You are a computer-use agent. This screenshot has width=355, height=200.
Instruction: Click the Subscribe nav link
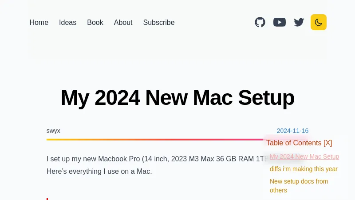point(159,22)
